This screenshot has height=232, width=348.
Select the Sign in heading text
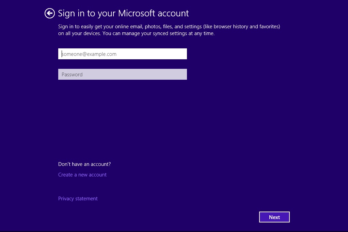point(124,13)
